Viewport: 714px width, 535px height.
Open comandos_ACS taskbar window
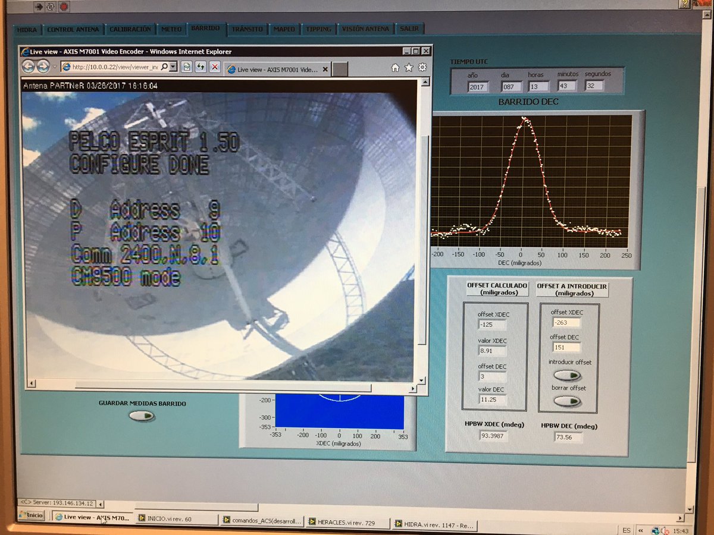[262, 520]
